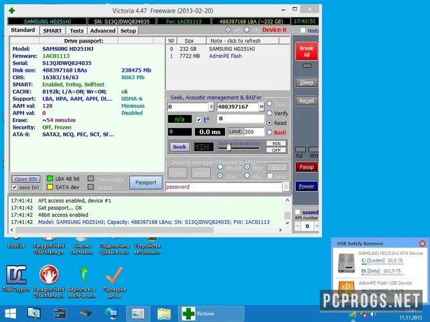Select the Standard tab
This screenshot has height=322, width=430.
[x=23, y=30]
